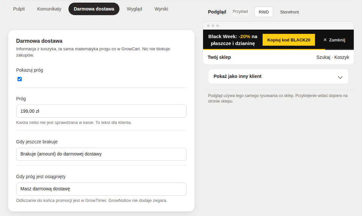The image size is (362, 216).
Task: Select the Darmowa dostawa tab
Action: (x=94, y=9)
